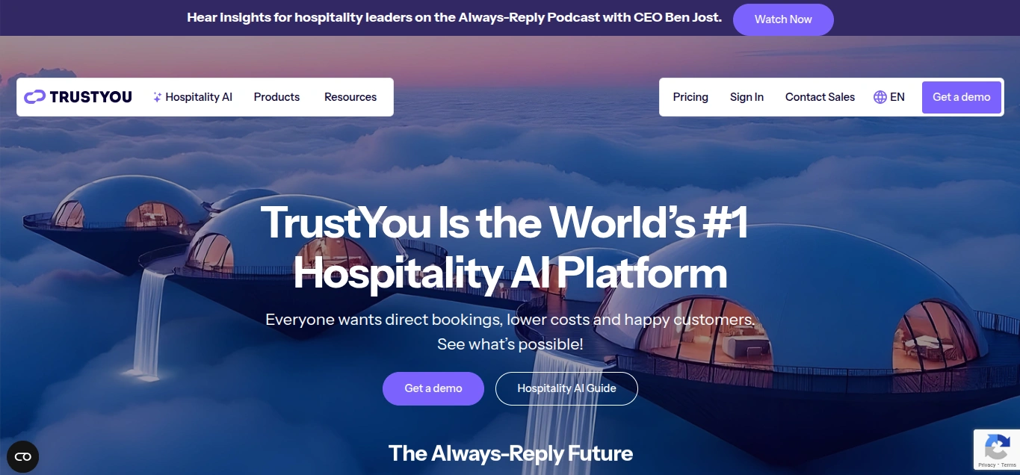The width and height of the screenshot is (1020, 475).
Task: Click the Watch Now banner button
Action: click(783, 19)
